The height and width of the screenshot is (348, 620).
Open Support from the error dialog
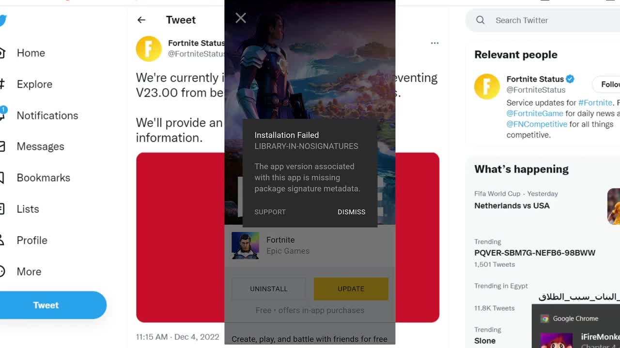pos(270,212)
